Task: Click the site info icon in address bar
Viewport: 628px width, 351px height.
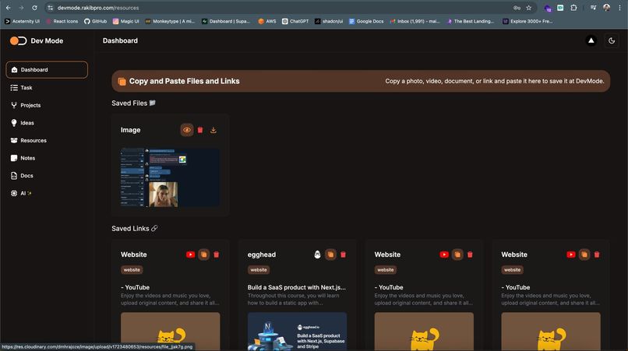Action: [x=50, y=8]
